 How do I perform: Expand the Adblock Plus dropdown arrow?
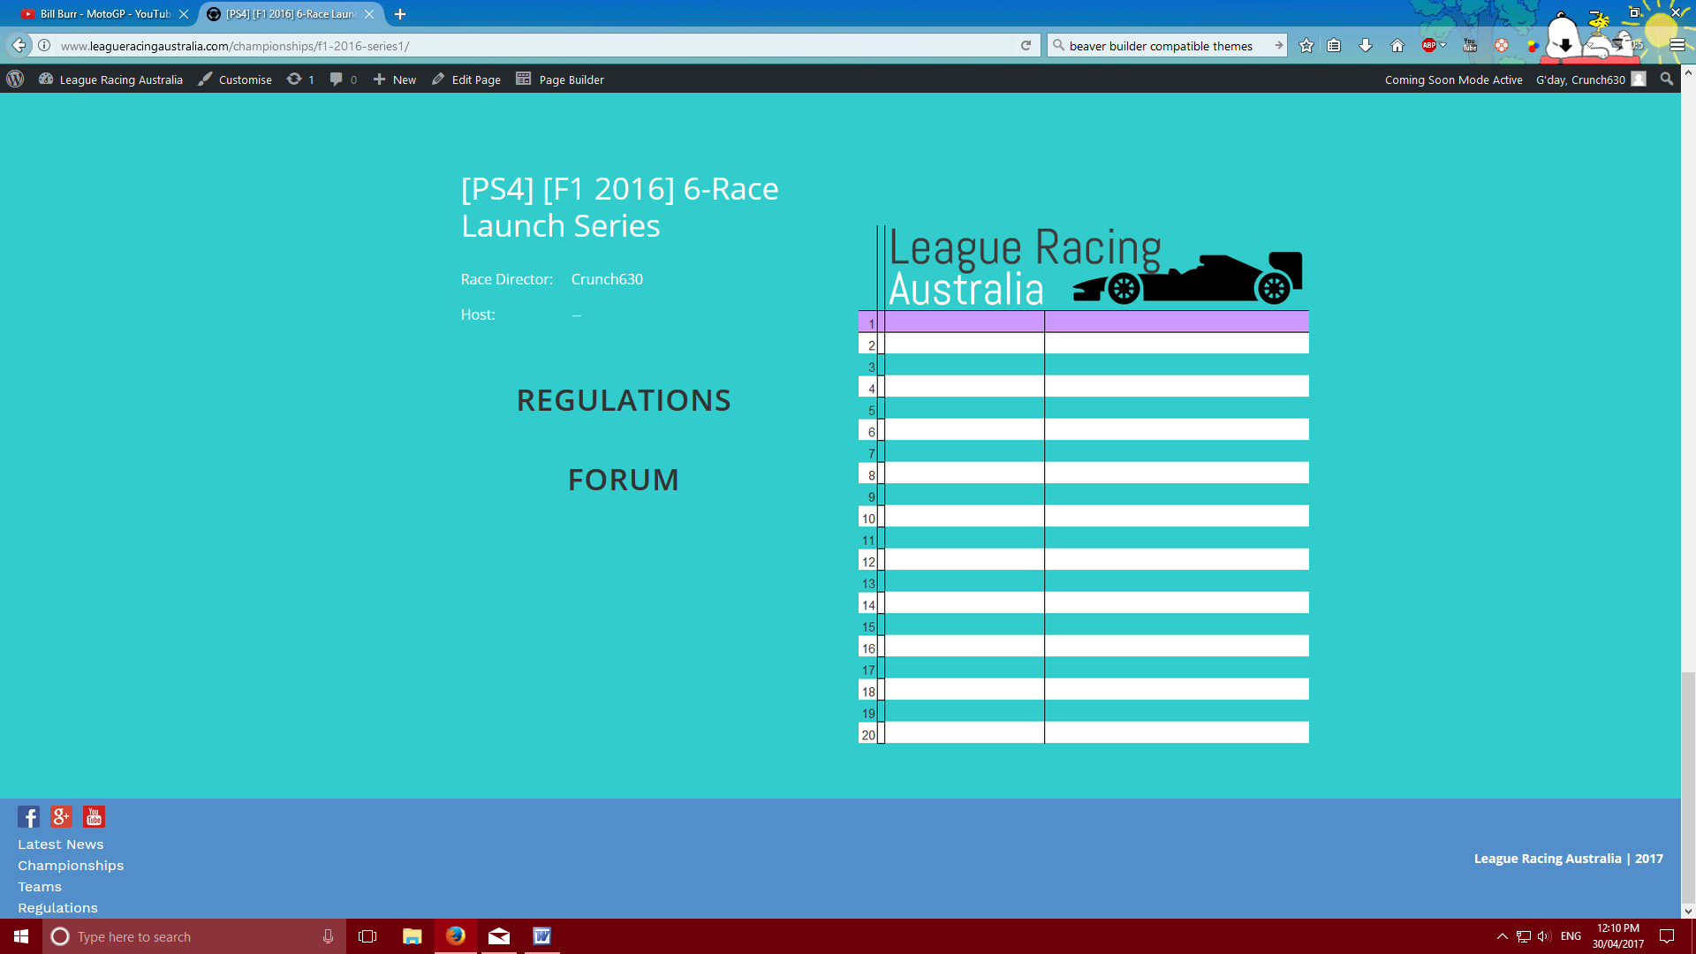pos(1443,45)
